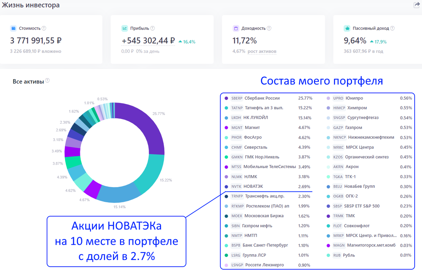The height and width of the screenshot is (272, 422).
Task: Click the LKOH ticker badge
Action: click(x=236, y=118)
